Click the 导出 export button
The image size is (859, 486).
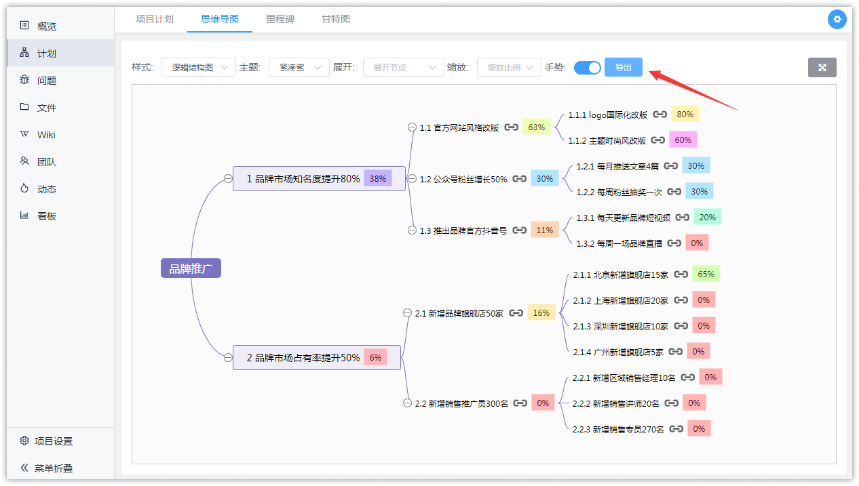click(624, 68)
